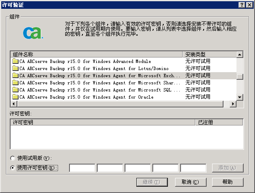Click the fourth license key input box
Image resolution: width=255 pixels, height=193 pixels.
(165, 168)
